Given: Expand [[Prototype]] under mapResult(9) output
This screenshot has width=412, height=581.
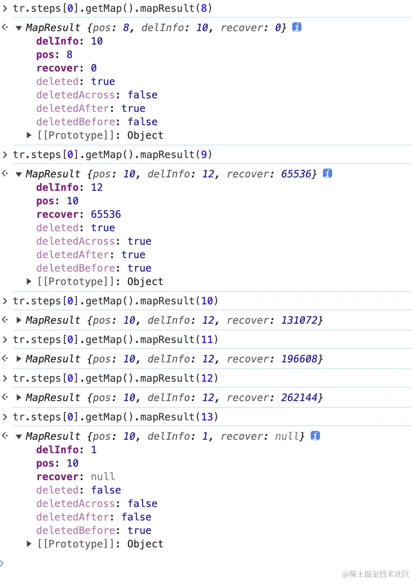Looking at the screenshot, I should (x=29, y=281).
